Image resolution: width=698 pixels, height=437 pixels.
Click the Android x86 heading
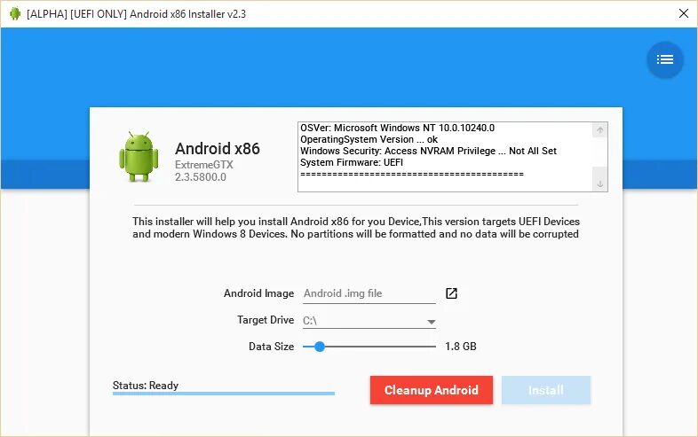(218, 149)
